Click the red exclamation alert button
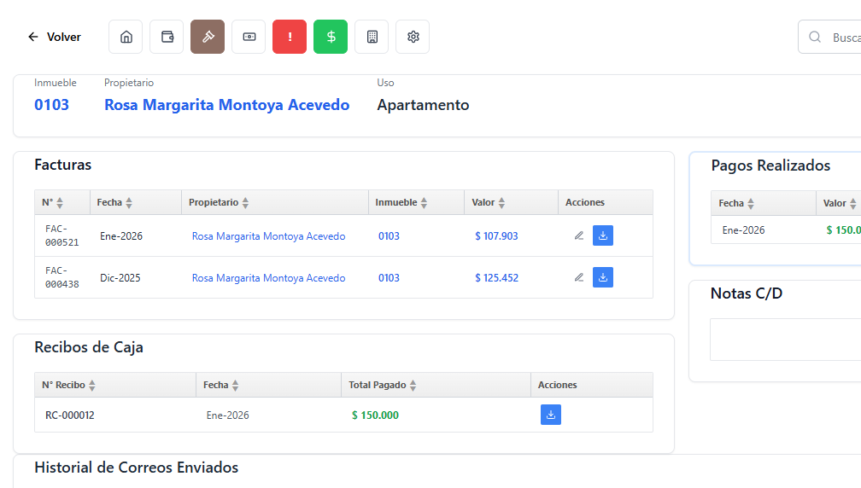 click(290, 37)
